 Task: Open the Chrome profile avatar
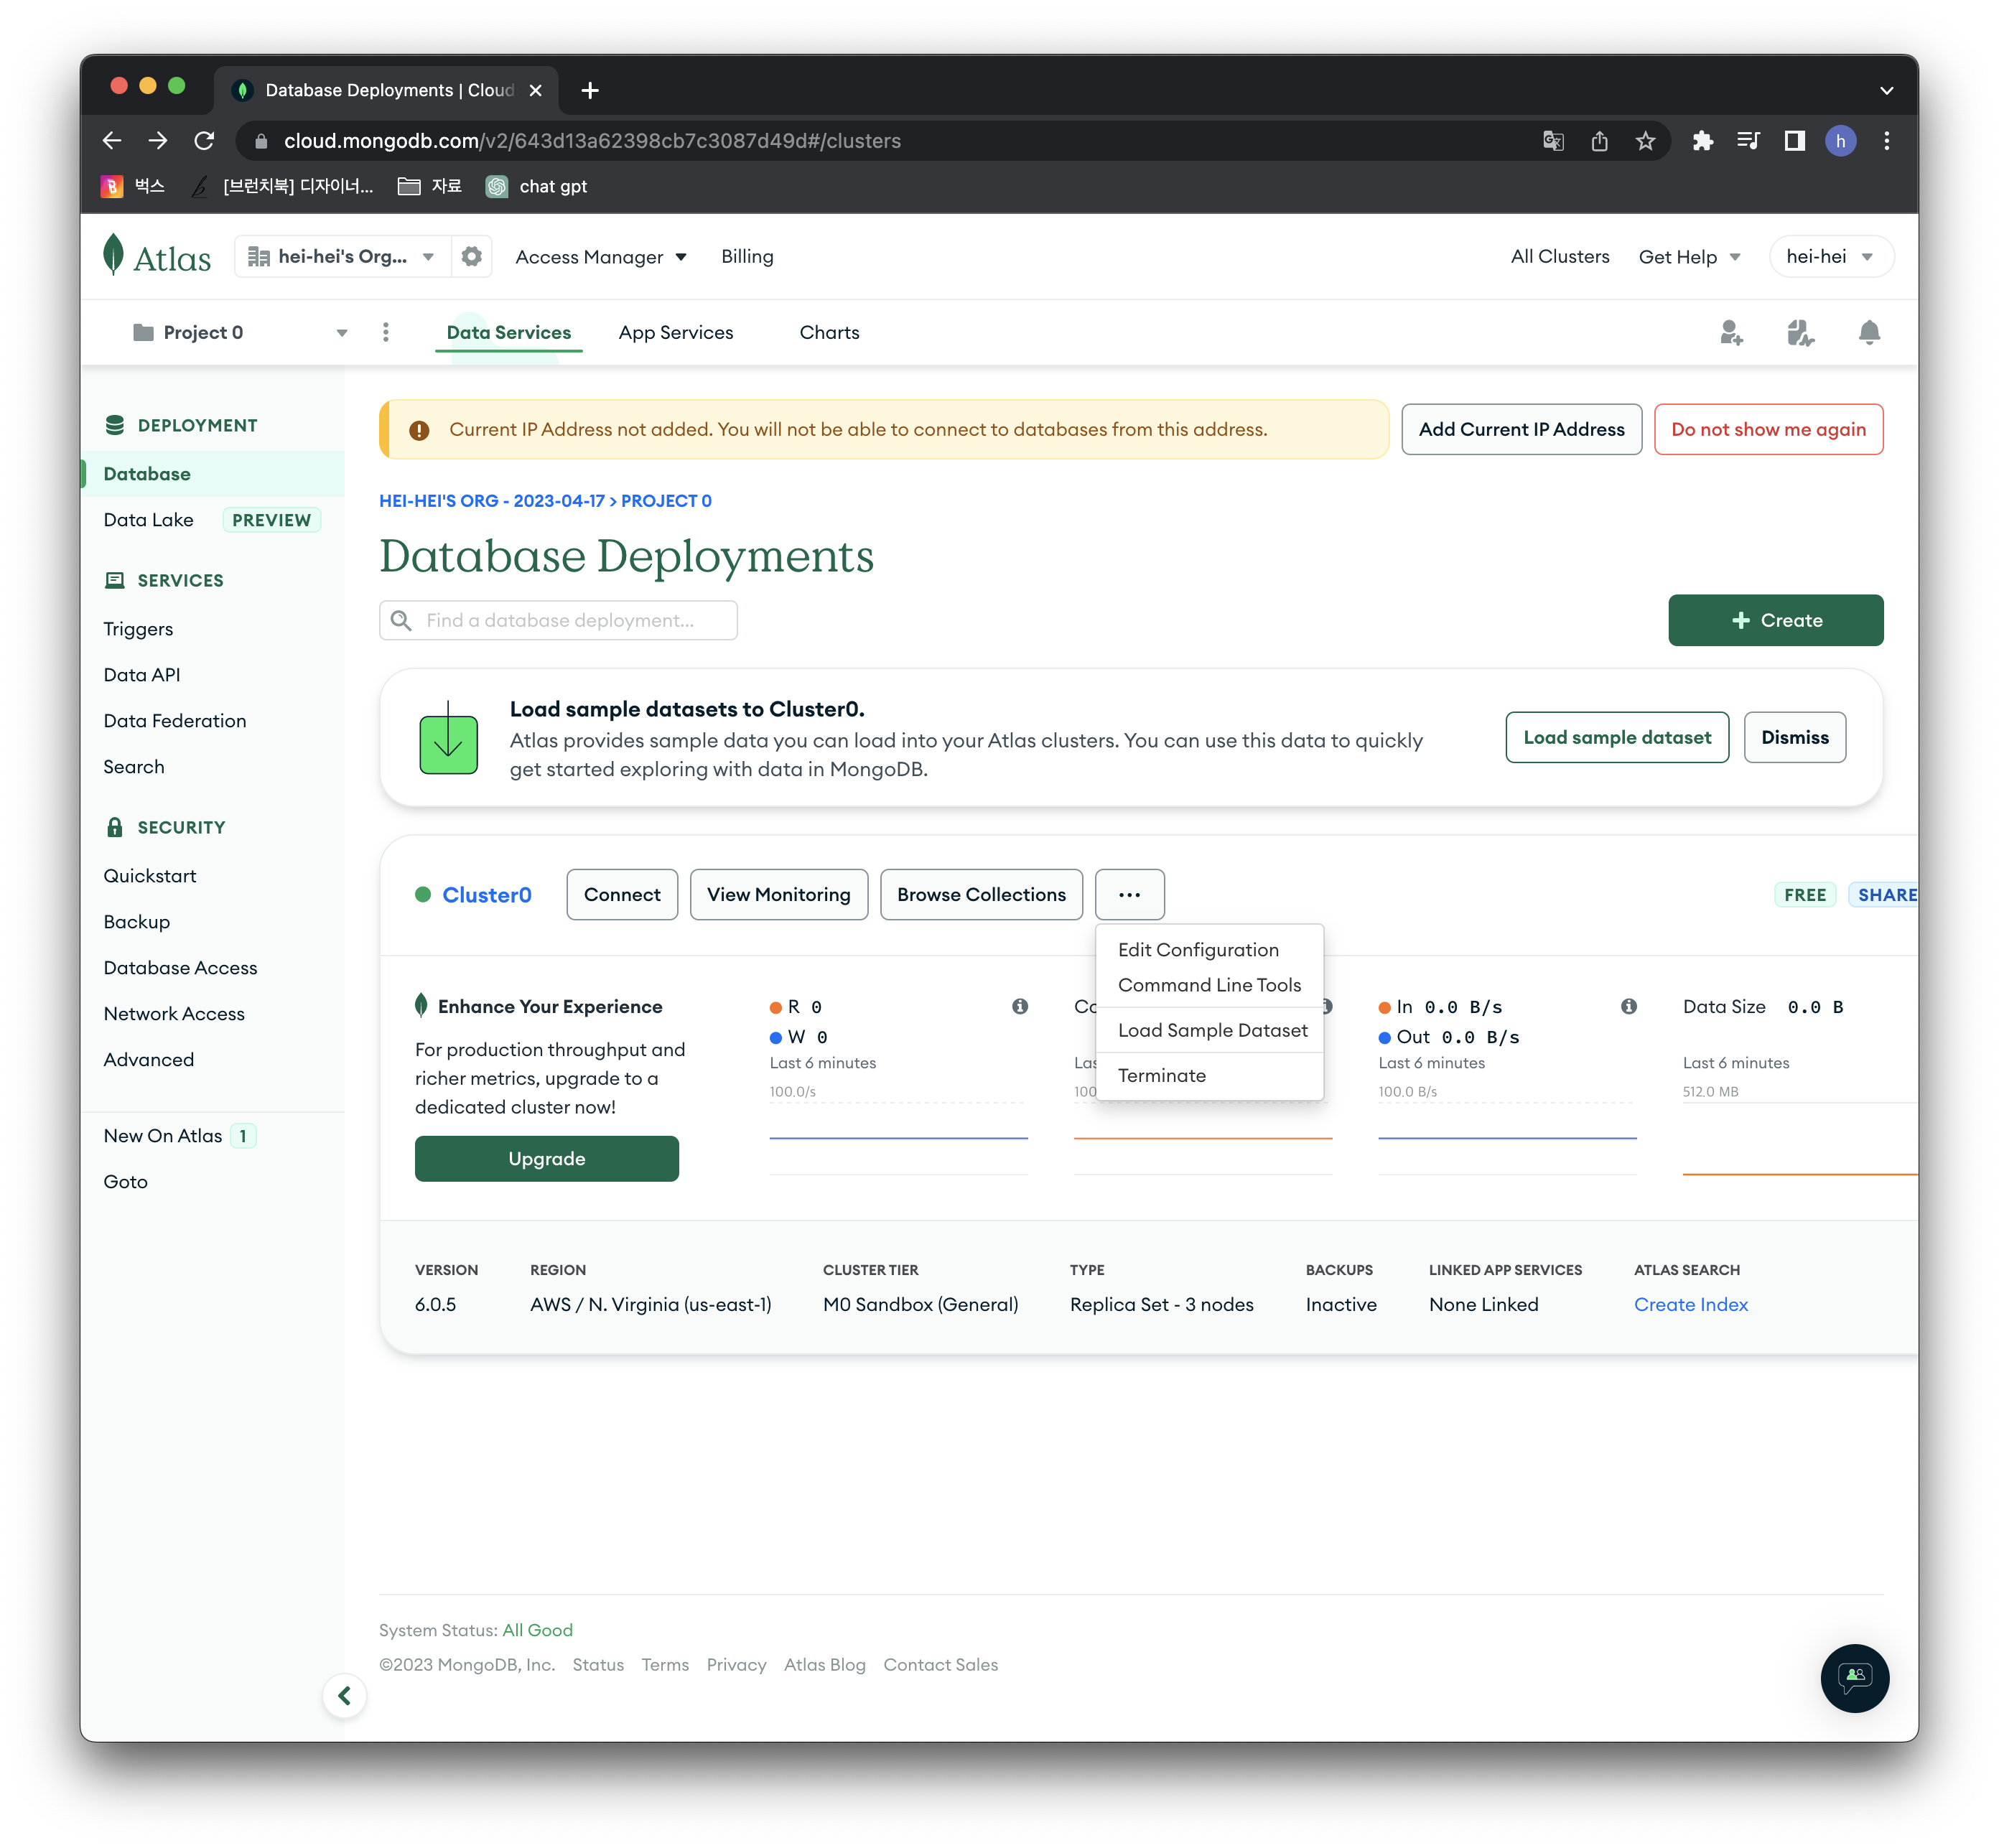pyautogui.click(x=1840, y=141)
